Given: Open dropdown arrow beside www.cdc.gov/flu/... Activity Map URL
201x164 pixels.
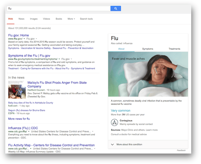Looking at the screenshot, I should click(31, 149).
